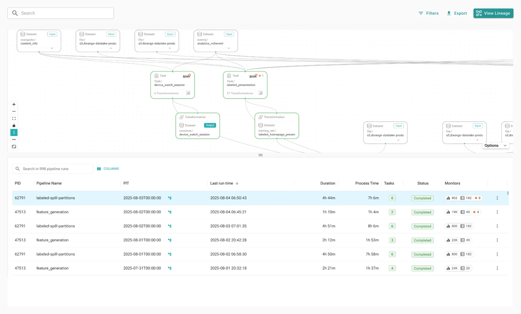Open more actions for run 2025-08-04 06:45:21
The height and width of the screenshot is (314, 521).
point(497,212)
